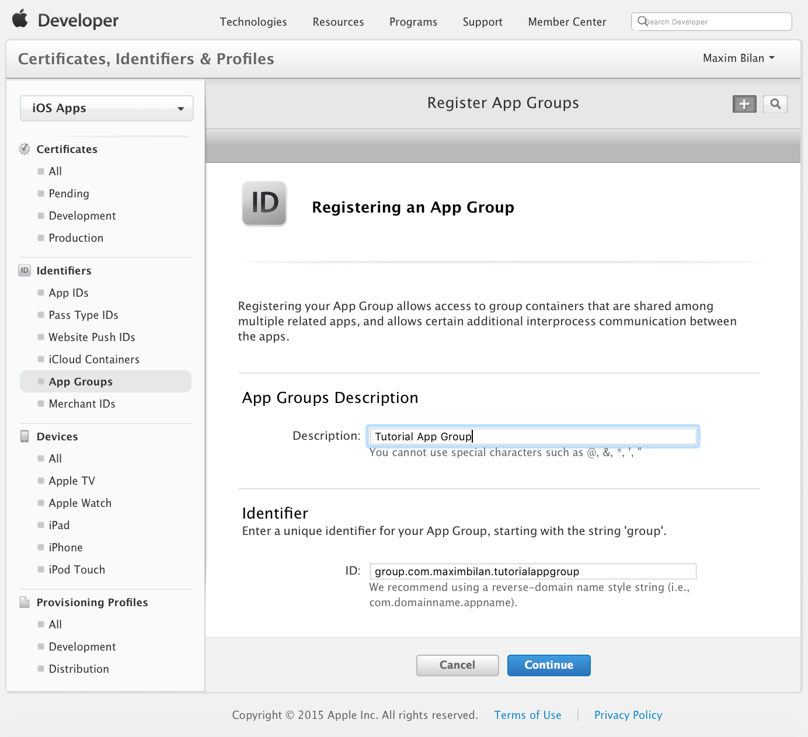The width and height of the screenshot is (808, 737).
Task: Click the plus icon to add a new App Group
Action: (744, 103)
